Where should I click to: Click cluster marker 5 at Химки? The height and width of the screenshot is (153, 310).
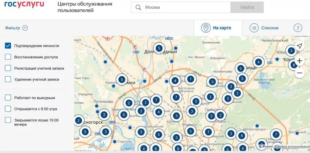[122, 80]
